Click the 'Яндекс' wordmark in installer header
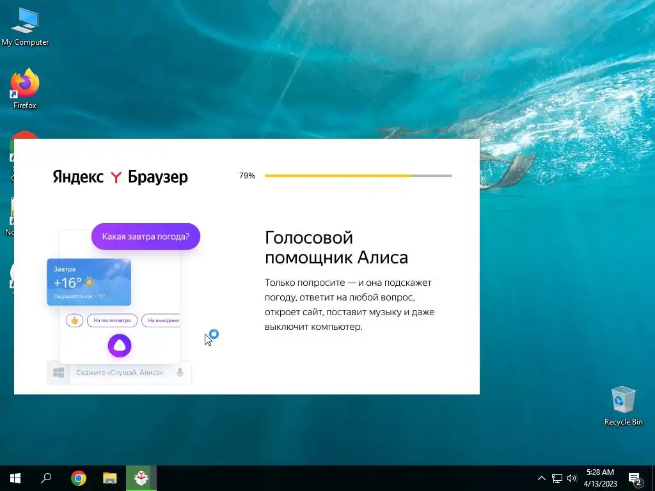The height and width of the screenshot is (491, 655). pyautogui.click(x=78, y=177)
